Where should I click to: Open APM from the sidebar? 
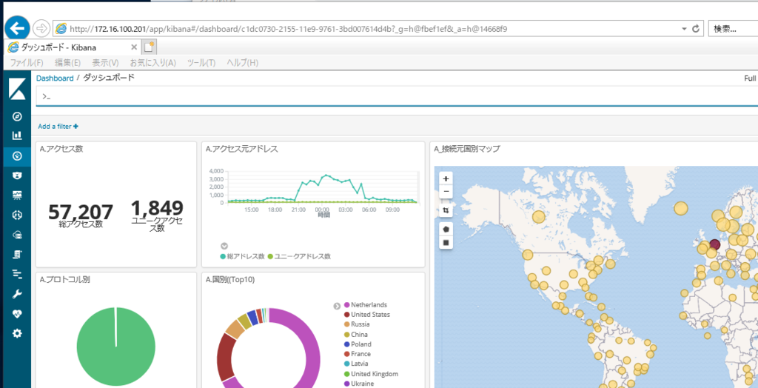tap(17, 274)
